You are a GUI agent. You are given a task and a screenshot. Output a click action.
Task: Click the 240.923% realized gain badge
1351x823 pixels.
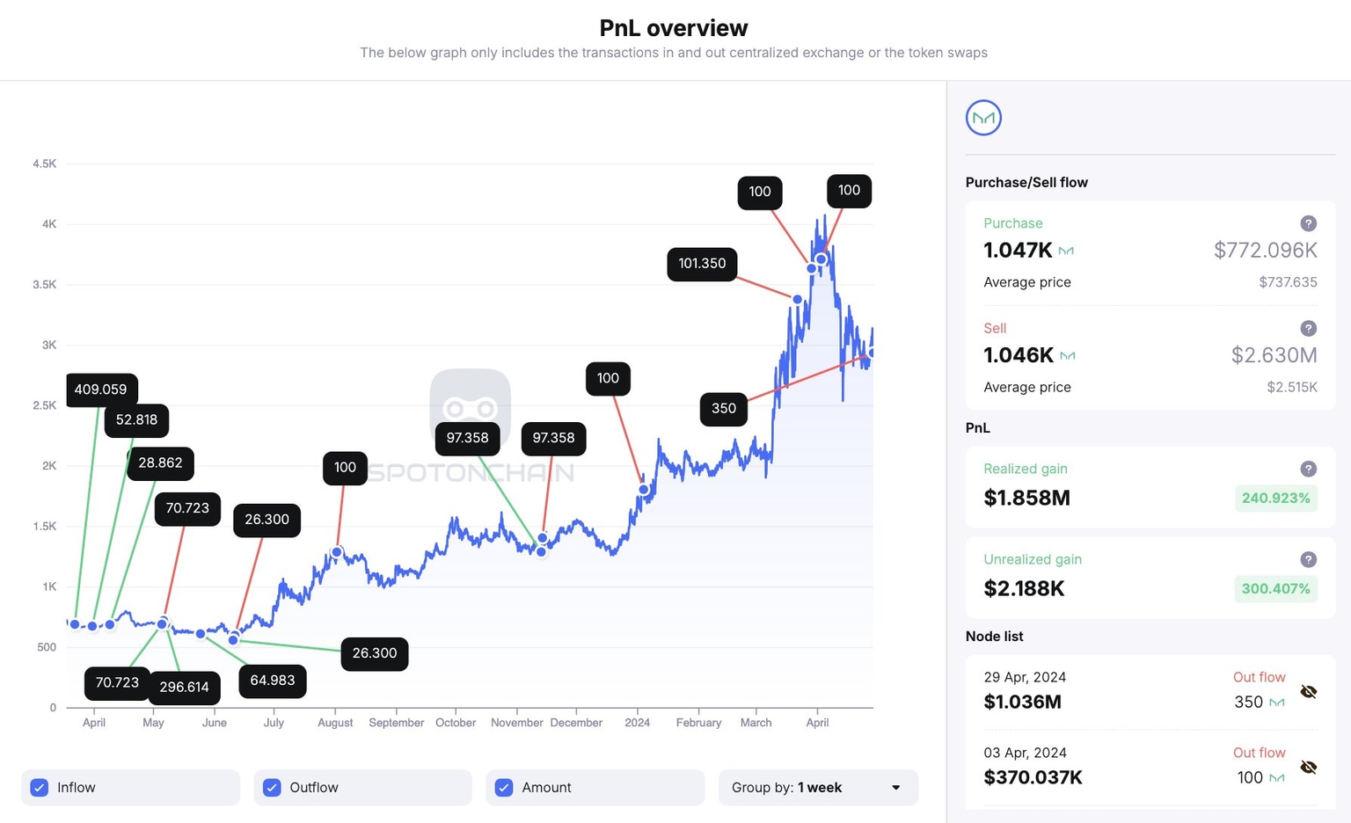[x=1275, y=498]
